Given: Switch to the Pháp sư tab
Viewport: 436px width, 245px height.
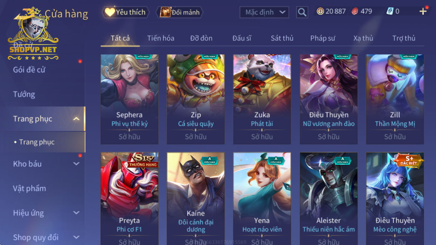Looking at the screenshot, I should click(323, 38).
